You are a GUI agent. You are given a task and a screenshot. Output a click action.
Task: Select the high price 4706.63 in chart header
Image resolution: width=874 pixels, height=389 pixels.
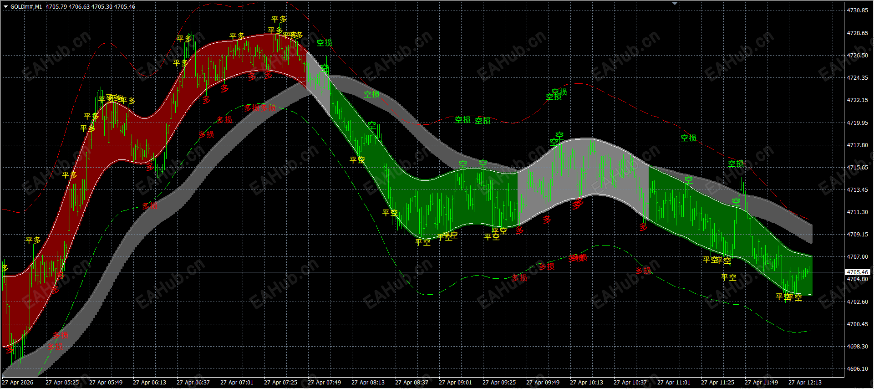coord(79,7)
